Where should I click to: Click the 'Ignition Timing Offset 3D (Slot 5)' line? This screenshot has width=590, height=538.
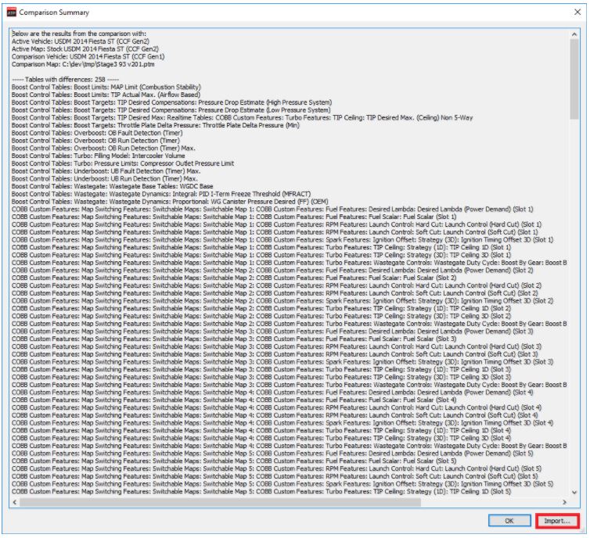pyautogui.click(x=282, y=484)
